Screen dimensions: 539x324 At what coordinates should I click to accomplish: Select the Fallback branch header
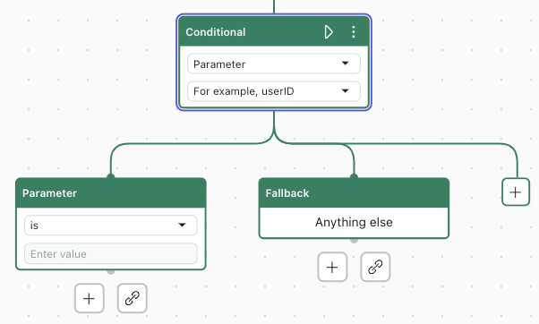point(354,193)
